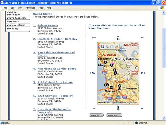Pan the map southeast using se
This screenshot has height=125, width=166.
[x=142, y=108]
